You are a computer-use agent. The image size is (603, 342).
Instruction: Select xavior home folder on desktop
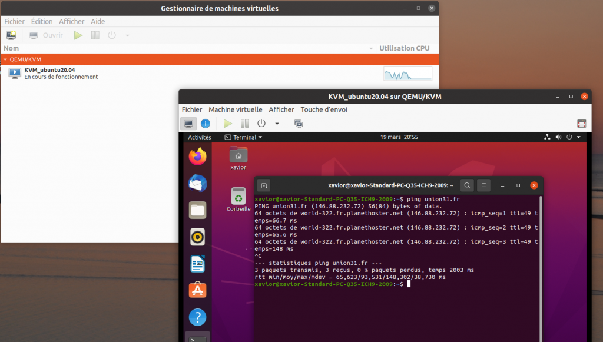click(x=238, y=158)
